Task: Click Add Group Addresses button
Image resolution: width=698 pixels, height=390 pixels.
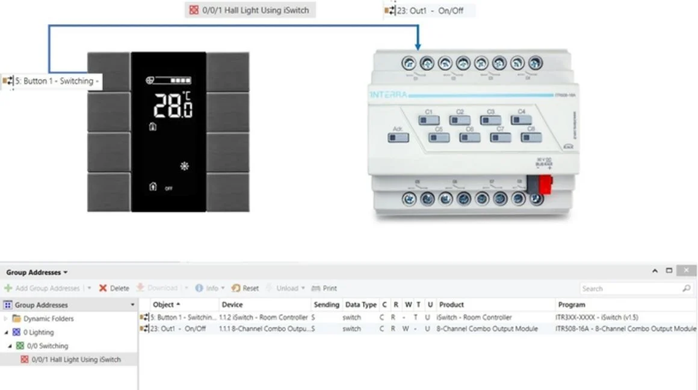Action: 42,288
